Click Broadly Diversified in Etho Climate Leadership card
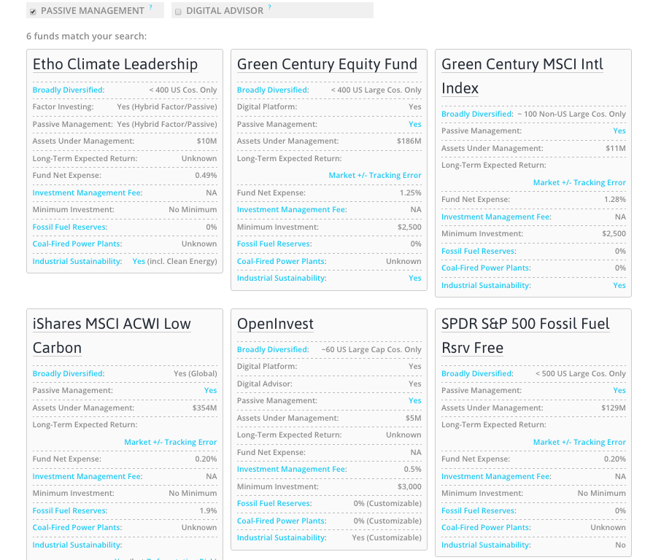653x560 pixels. click(x=69, y=90)
